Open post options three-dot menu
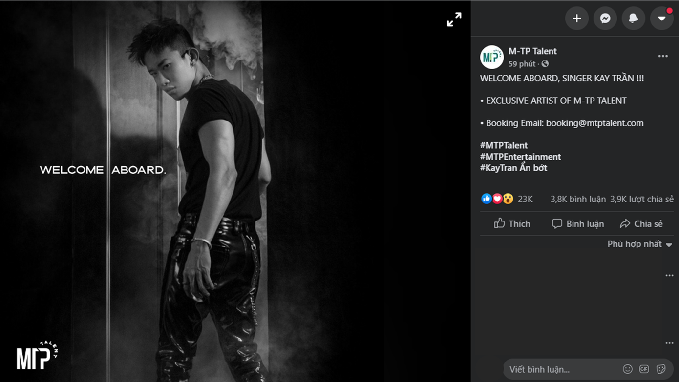This screenshot has height=382, width=679. 663,56
